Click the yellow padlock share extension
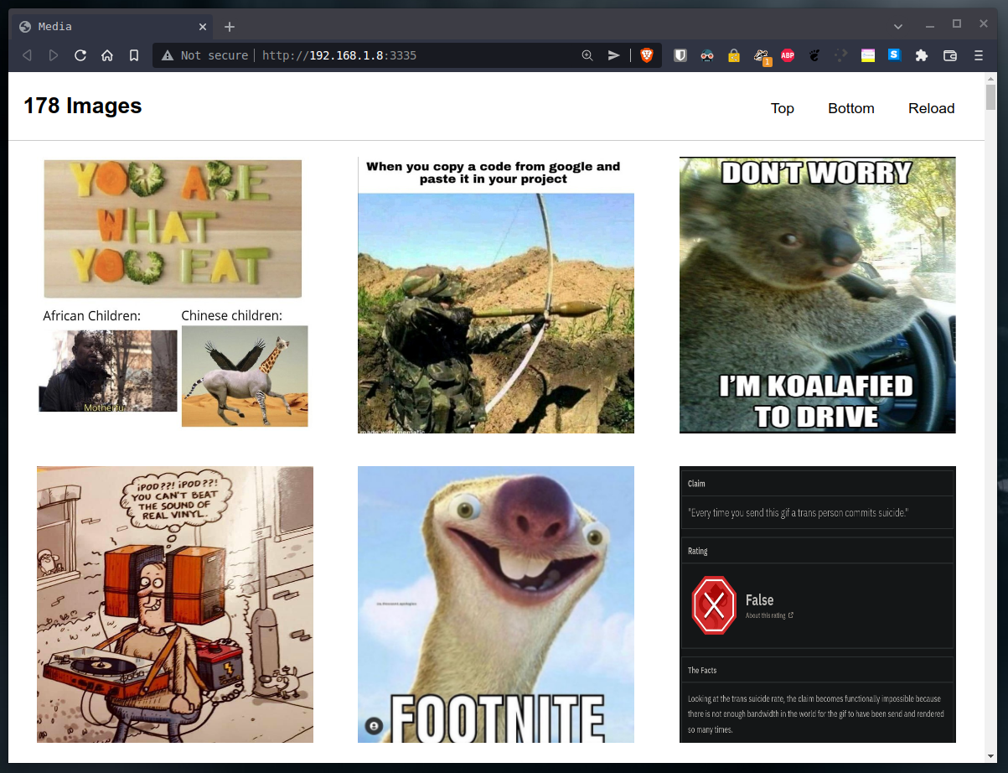Image resolution: width=1008 pixels, height=773 pixels. pos(734,55)
